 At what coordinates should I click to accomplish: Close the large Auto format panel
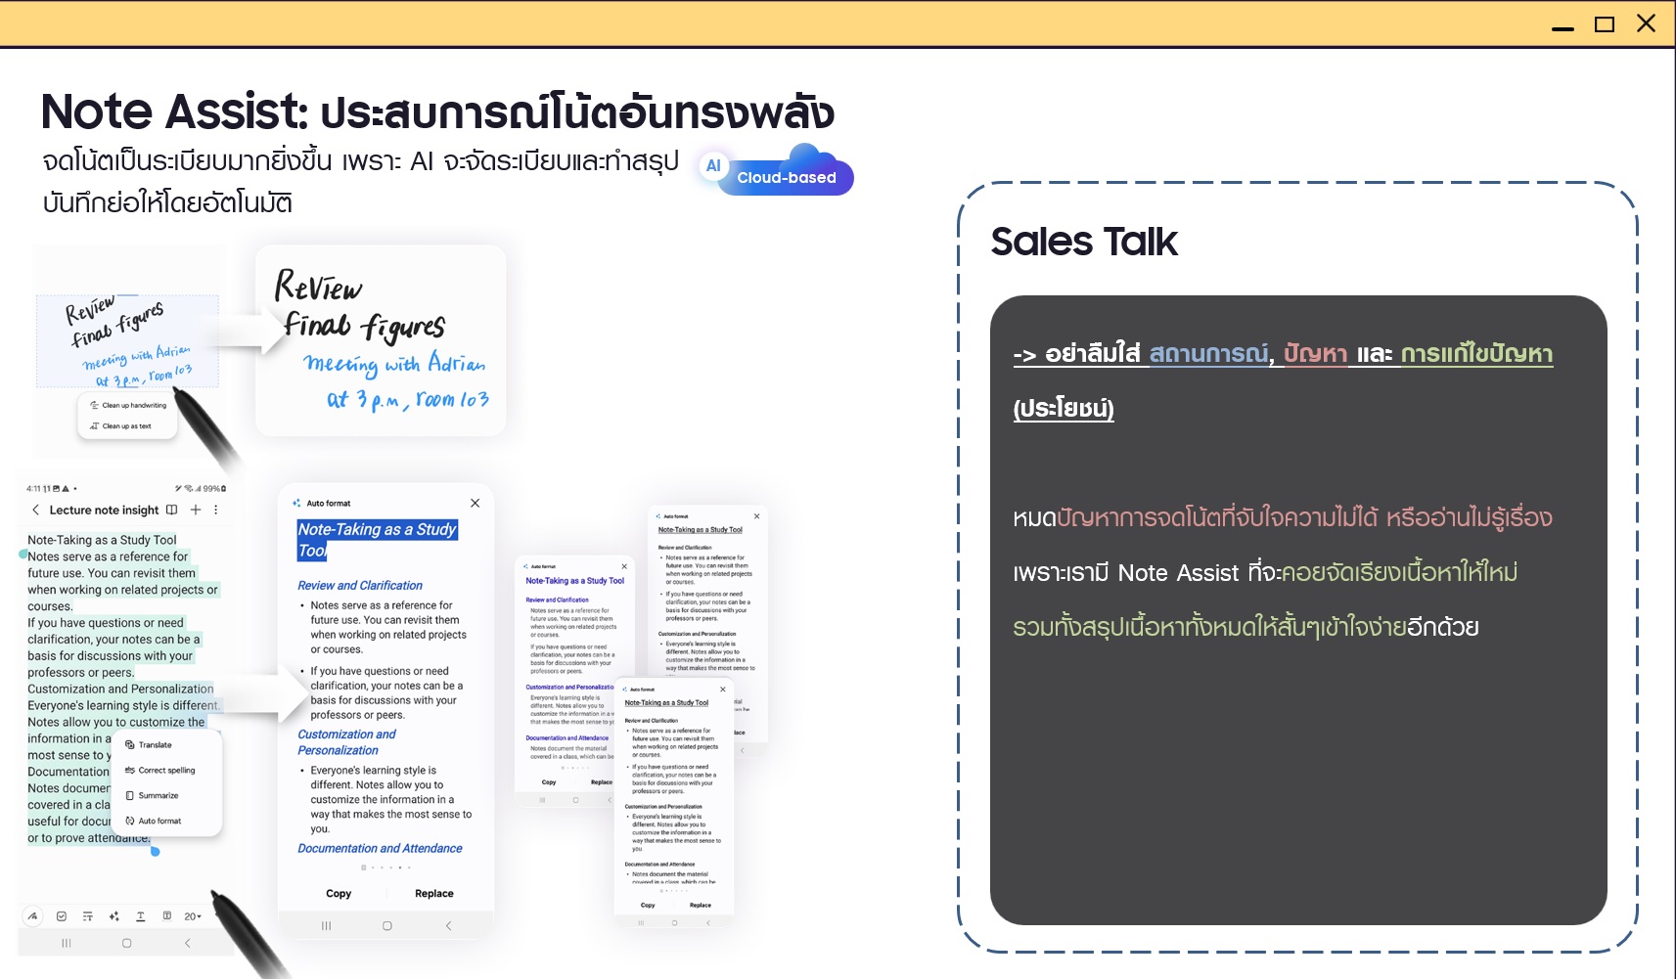(475, 503)
